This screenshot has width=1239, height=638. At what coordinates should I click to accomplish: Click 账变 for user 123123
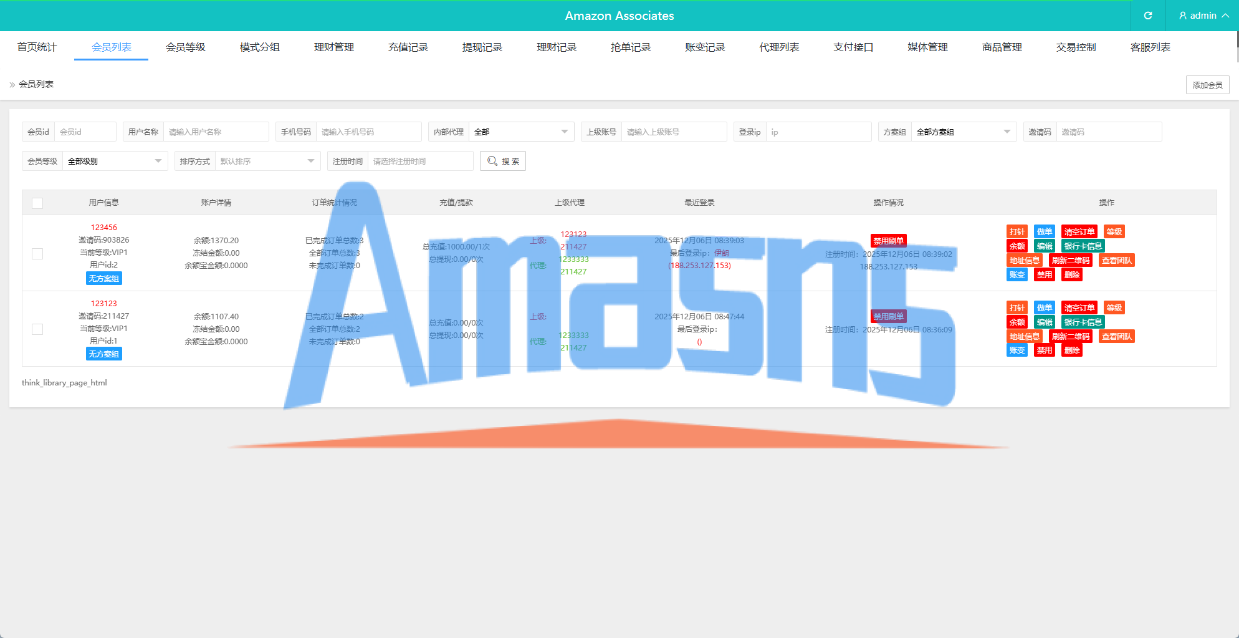1017,350
